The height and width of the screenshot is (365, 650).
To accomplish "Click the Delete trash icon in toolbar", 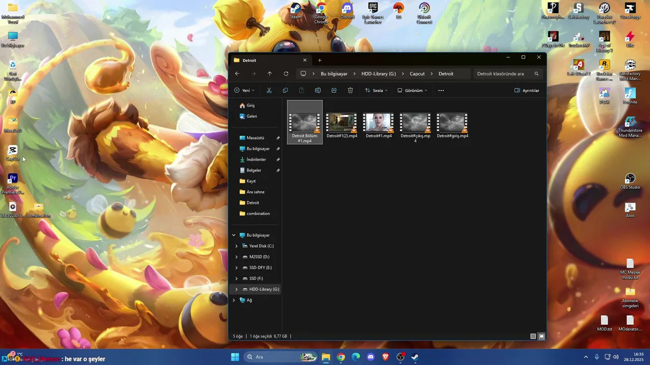I will (350, 90).
